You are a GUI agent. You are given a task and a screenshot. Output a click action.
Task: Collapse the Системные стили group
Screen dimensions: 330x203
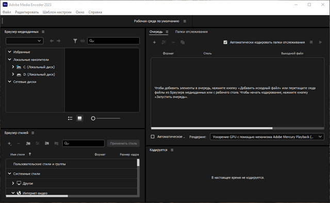click(9, 174)
